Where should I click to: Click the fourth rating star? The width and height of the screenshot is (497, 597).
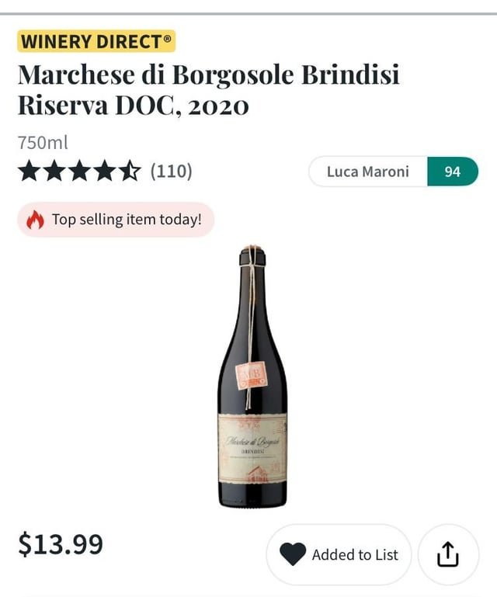click(x=104, y=171)
